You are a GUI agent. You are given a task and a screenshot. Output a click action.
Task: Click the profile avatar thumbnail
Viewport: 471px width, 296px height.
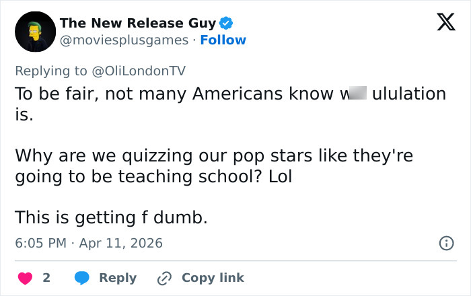pos(34,32)
